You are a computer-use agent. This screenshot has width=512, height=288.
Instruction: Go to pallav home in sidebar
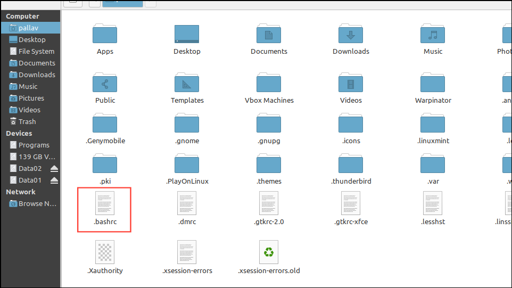[x=31, y=28]
